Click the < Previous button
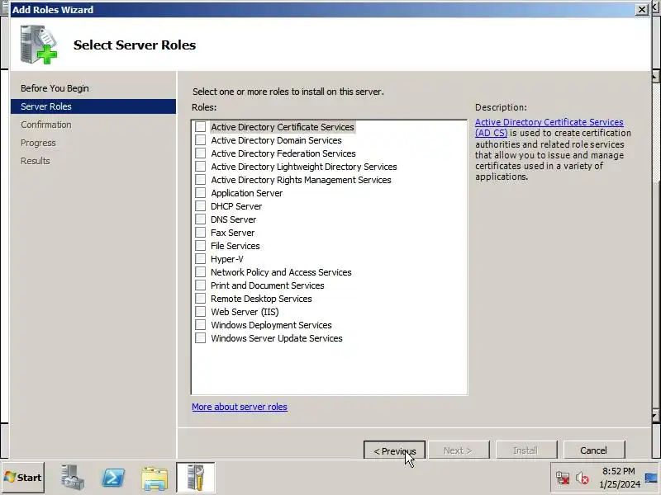The height and width of the screenshot is (495, 661). coord(394,450)
